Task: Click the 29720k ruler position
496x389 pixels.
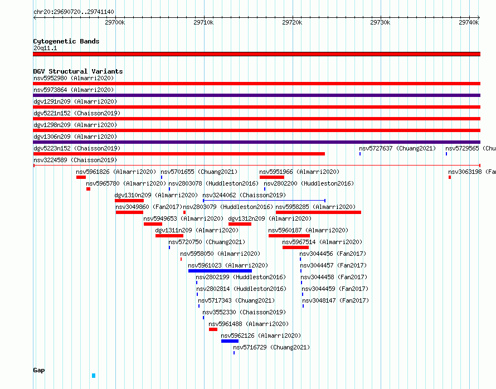Action: [292, 22]
